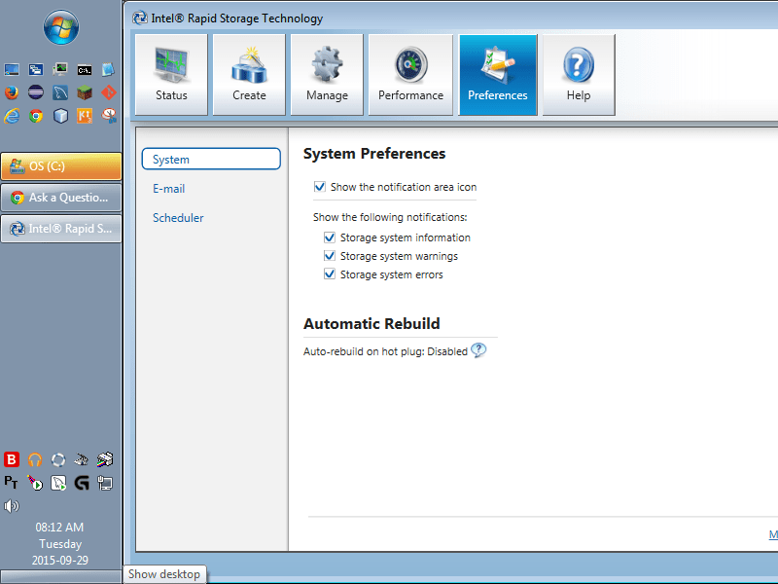Launch Chrome from quick launch
The height and width of the screenshot is (584, 778).
[36, 116]
